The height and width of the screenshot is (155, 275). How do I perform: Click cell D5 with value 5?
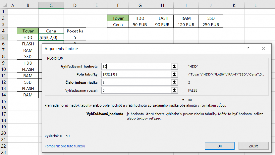(x=75, y=37)
